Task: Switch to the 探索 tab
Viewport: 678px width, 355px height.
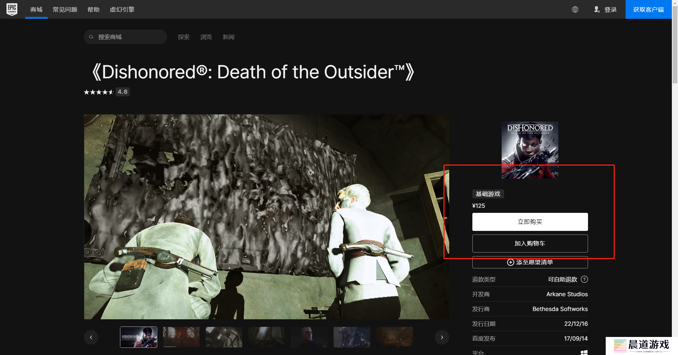Action: (x=184, y=37)
